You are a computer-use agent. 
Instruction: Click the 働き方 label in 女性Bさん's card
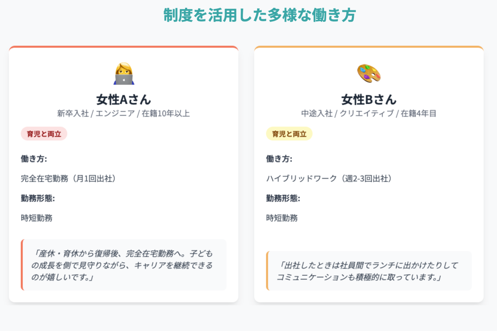(x=279, y=159)
